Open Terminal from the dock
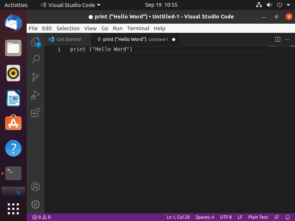The image size is (295, 221). click(x=13, y=173)
